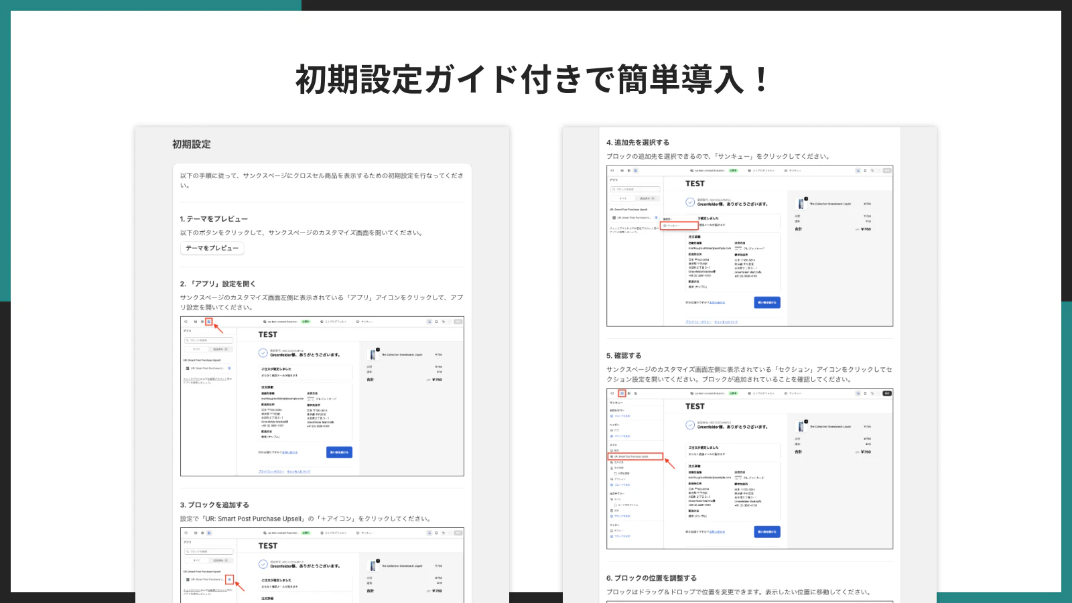Screen dimensions: 1072x603
Task: Open the Apps icon in step 3 screenshot
Action: pyautogui.click(x=209, y=533)
